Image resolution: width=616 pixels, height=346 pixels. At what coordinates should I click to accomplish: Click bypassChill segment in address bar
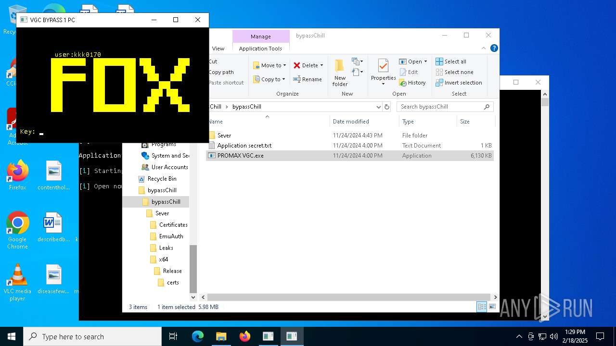(247, 107)
